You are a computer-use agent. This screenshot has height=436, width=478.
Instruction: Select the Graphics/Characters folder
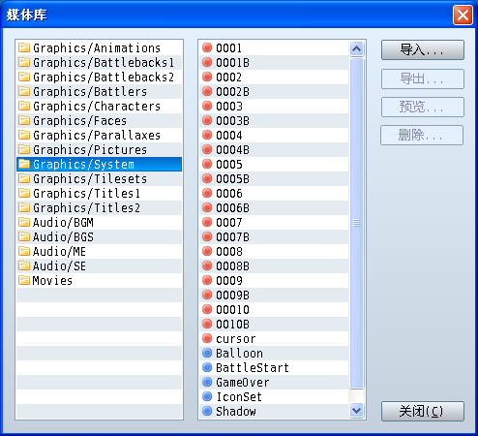click(x=100, y=106)
